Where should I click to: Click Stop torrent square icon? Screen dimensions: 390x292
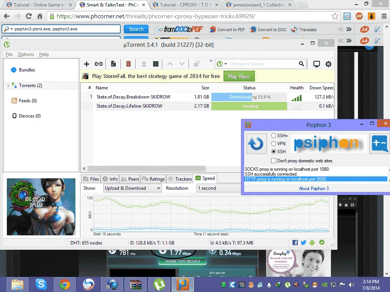pos(156,64)
